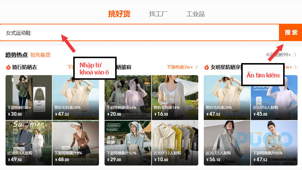302x170 pixels.
Task: Select the 工业品 tab
Action: pos(195,14)
